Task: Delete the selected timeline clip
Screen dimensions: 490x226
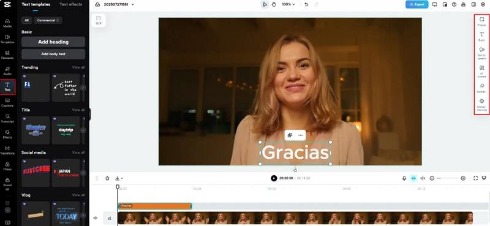Action: 108,178
